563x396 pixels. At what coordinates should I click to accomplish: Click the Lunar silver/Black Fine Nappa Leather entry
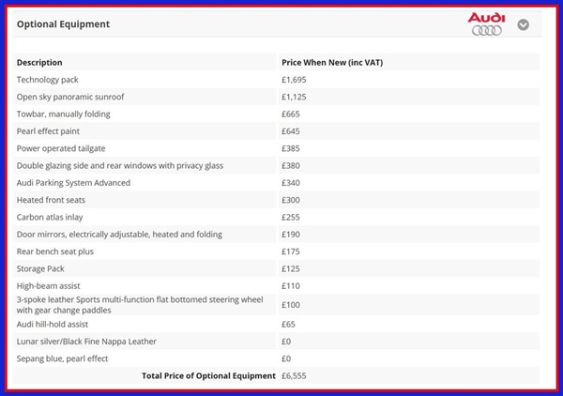86,341
